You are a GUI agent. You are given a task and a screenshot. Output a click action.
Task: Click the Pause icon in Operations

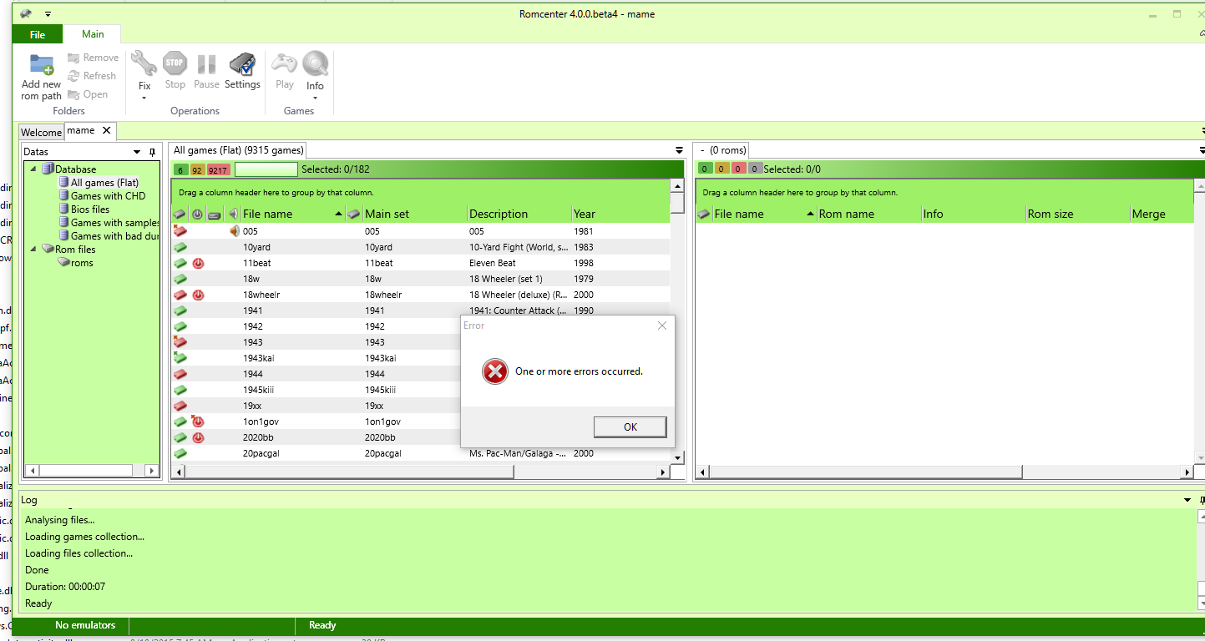point(206,63)
